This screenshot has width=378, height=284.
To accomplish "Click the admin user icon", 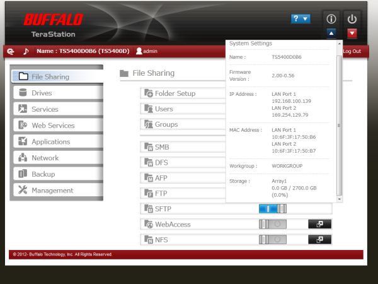I will 139,51.
